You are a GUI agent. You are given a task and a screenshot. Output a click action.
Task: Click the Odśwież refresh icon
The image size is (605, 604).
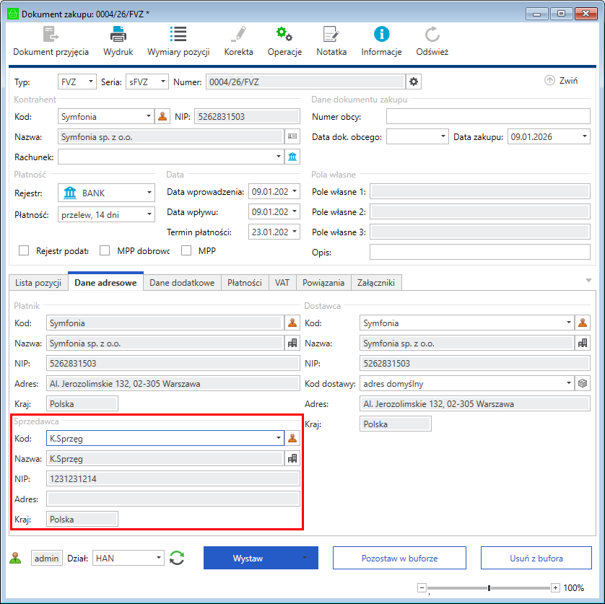coord(432,34)
